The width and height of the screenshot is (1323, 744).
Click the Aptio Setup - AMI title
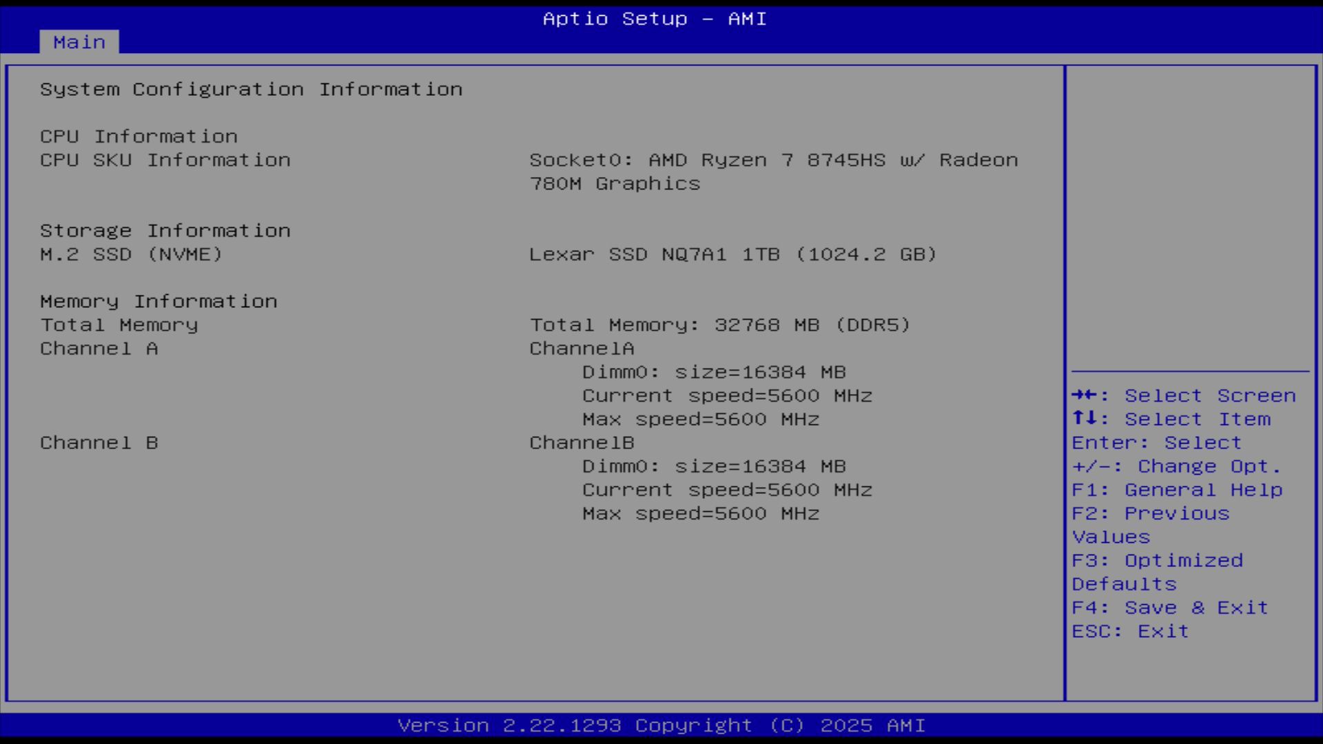pyautogui.click(x=655, y=19)
